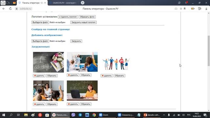Reload the page using the refresh icon

[10, 9]
